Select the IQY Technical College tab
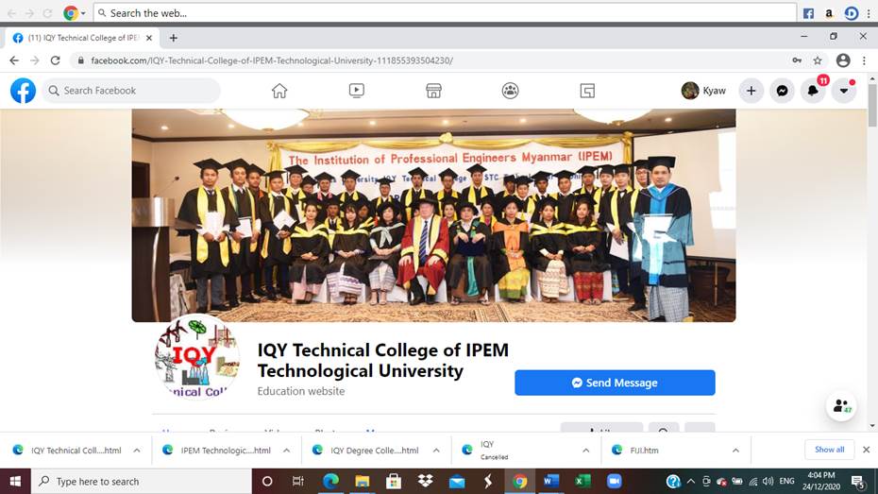This screenshot has height=494, width=878. click(x=83, y=38)
